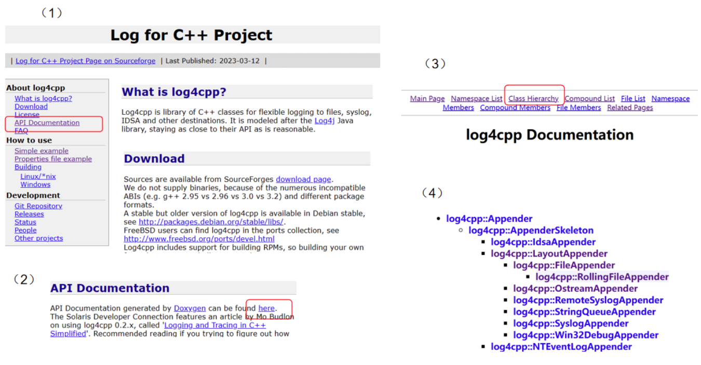This screenshot has width=701, height=365.
Task: Open the Class Hierarchy tab
Action: 534,99
